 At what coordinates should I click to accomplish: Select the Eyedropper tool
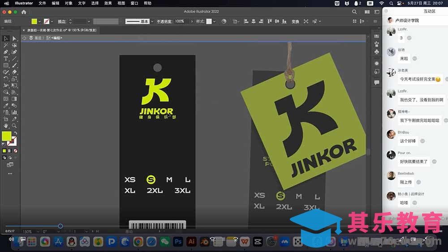[6, 106]
